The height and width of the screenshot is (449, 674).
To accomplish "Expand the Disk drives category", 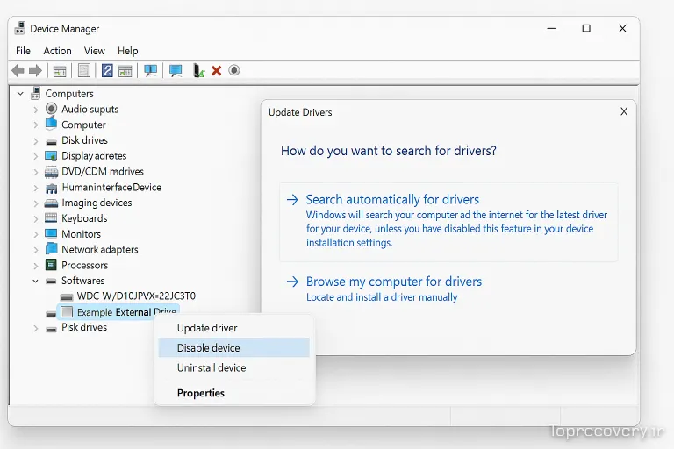I will point(36,140).
